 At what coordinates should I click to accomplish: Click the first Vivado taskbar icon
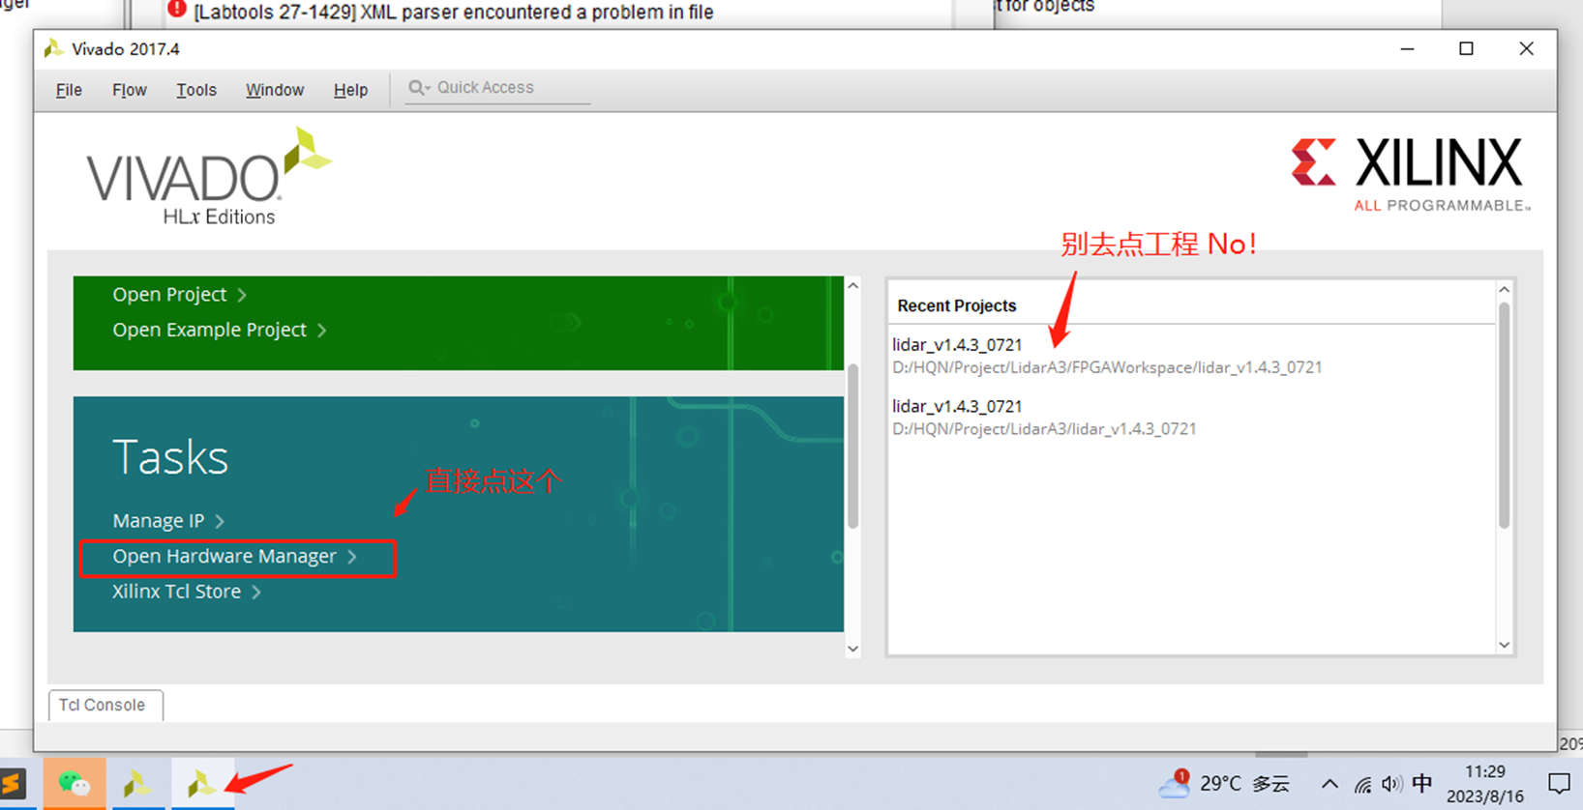coord(137,783)
